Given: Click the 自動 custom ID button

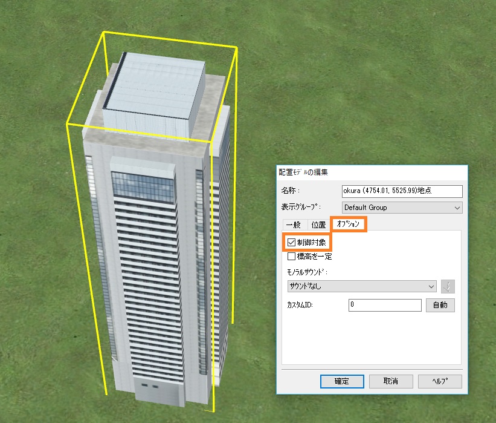Looking at the screenshot, I should coord(440,305).
